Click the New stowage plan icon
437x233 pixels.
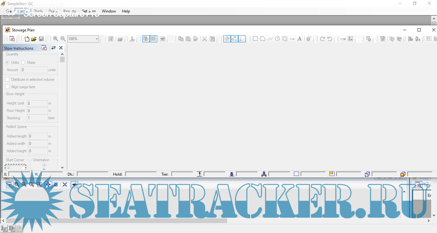point(27,39)
